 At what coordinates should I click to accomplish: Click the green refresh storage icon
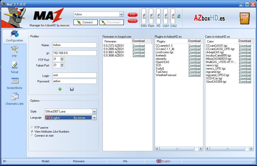[x=179, y=16]
